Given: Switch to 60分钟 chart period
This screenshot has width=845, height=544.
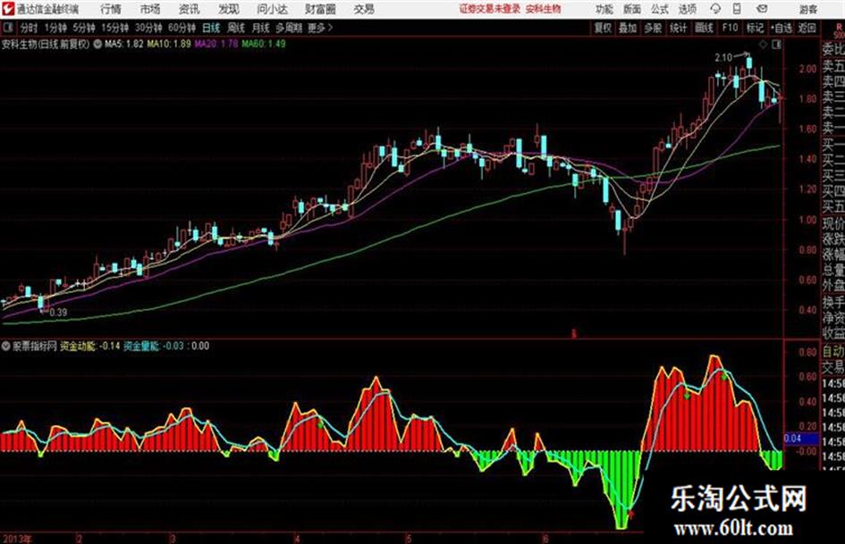Looking at the screenshot, I should (182, 28).
